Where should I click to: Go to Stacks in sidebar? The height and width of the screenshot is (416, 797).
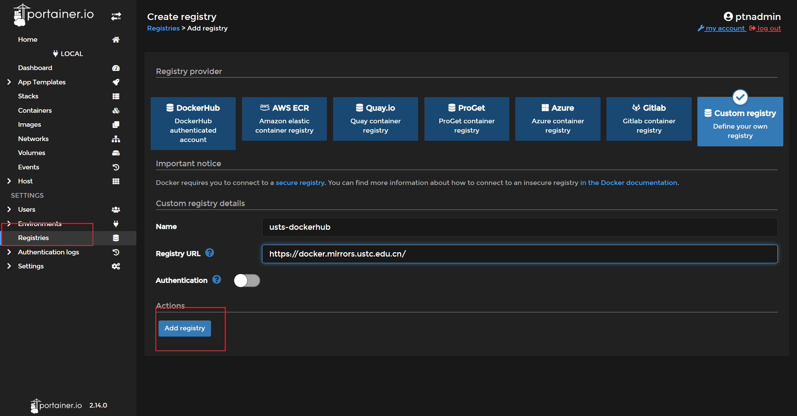coord(28,96)
